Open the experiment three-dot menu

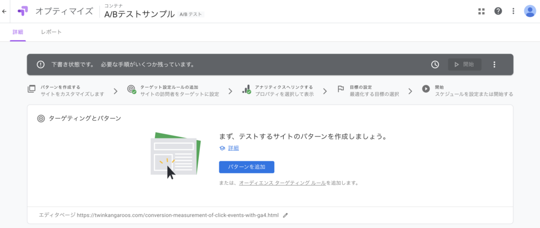(x=495, y=64)
